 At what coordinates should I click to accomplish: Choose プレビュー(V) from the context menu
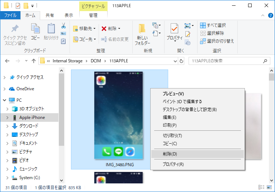[x=173, y=94]
